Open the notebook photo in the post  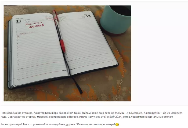[x=67, y=53]
